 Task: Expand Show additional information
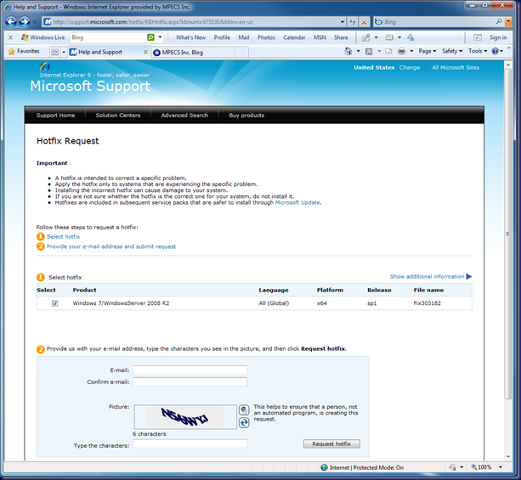(431, 276)
